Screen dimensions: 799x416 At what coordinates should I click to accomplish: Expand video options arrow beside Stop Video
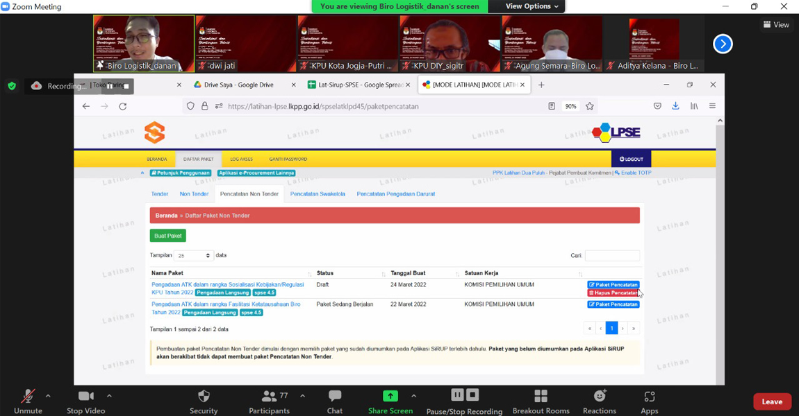coord(109,396)
